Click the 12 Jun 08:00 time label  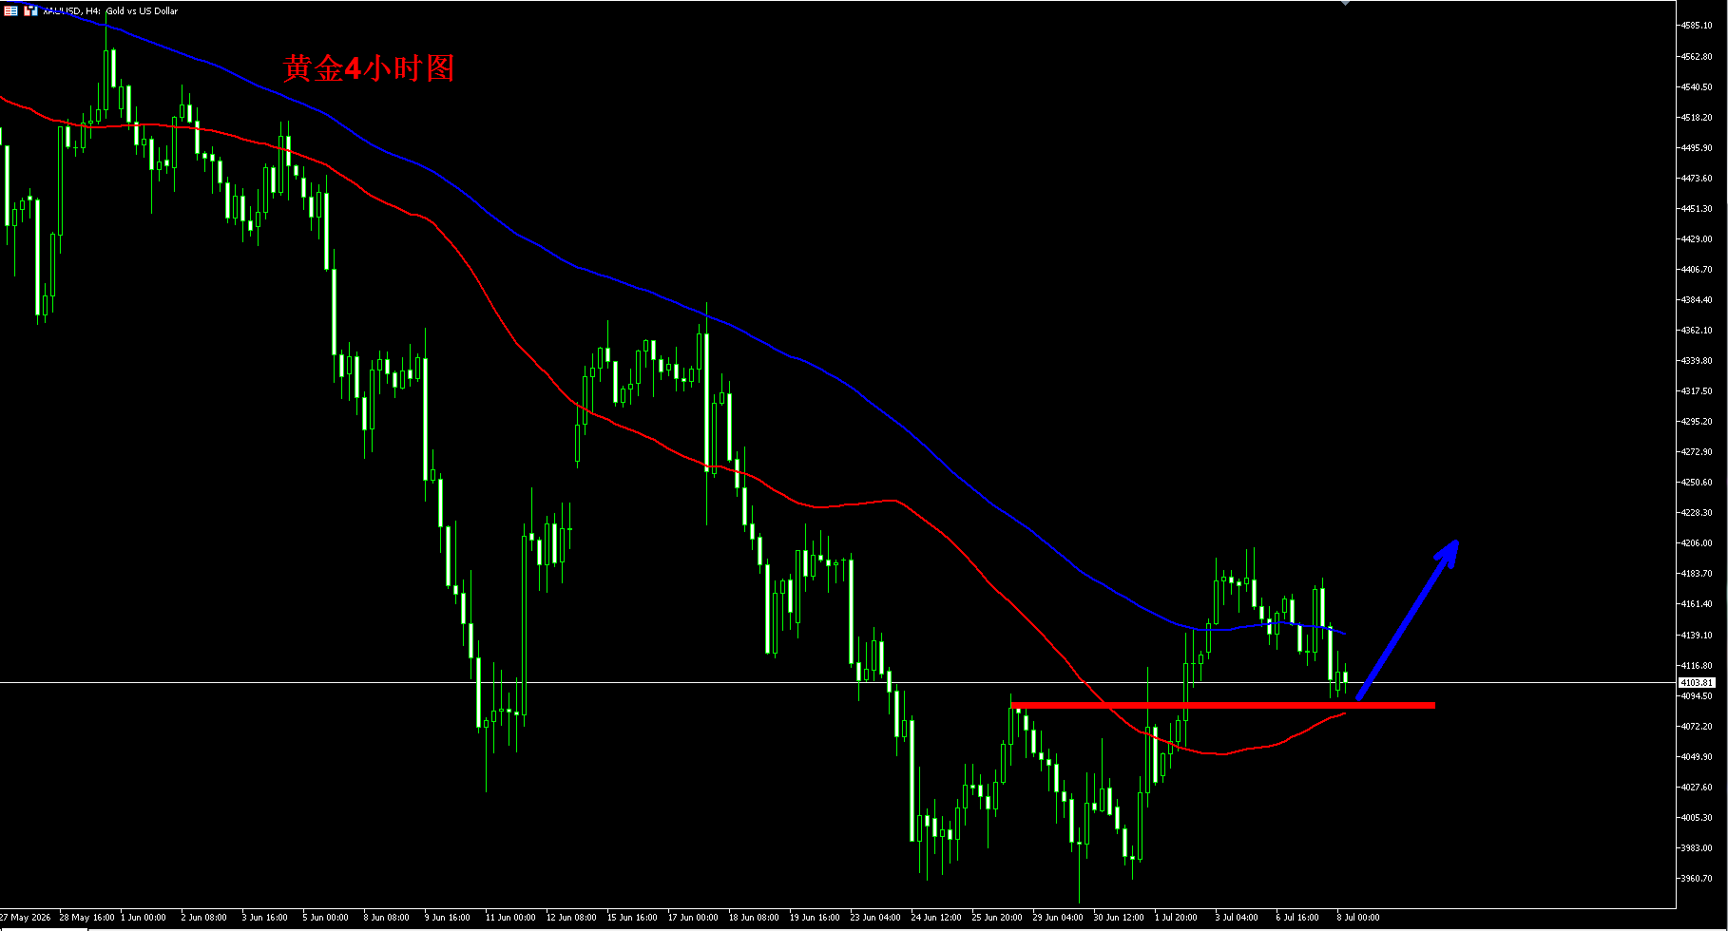click(x=571, y=918)
